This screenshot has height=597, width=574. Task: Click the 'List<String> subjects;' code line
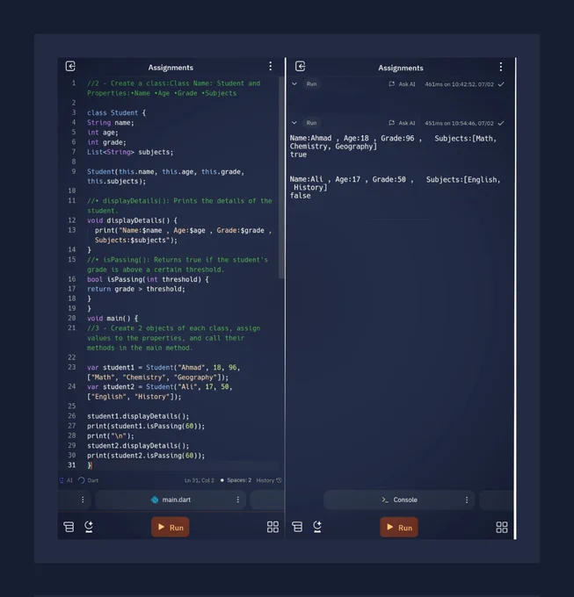pos(130,152)
